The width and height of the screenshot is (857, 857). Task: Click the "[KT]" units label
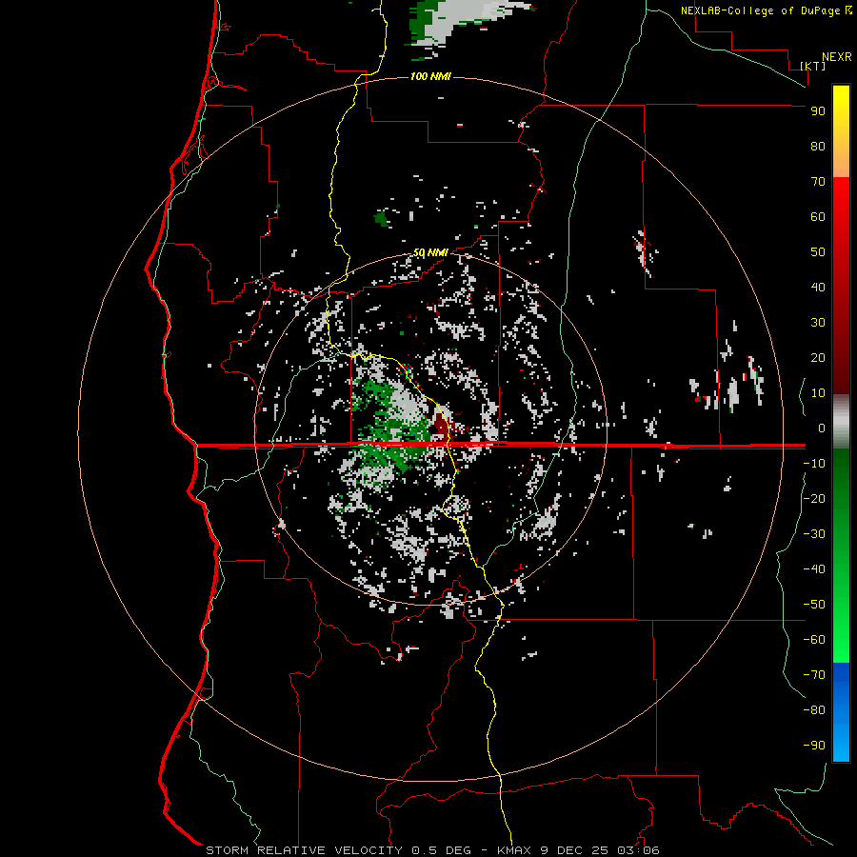813,66
